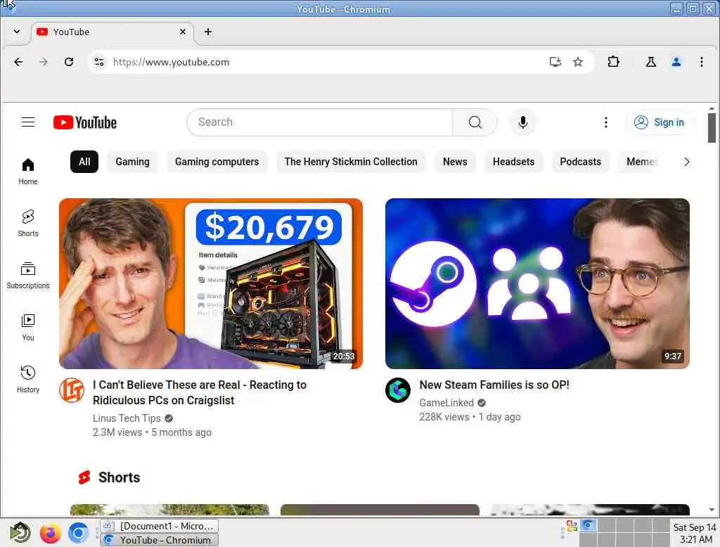Open the browser profile icon
Image resolution: width=720 pixels, height=547 pixels.
676,62
